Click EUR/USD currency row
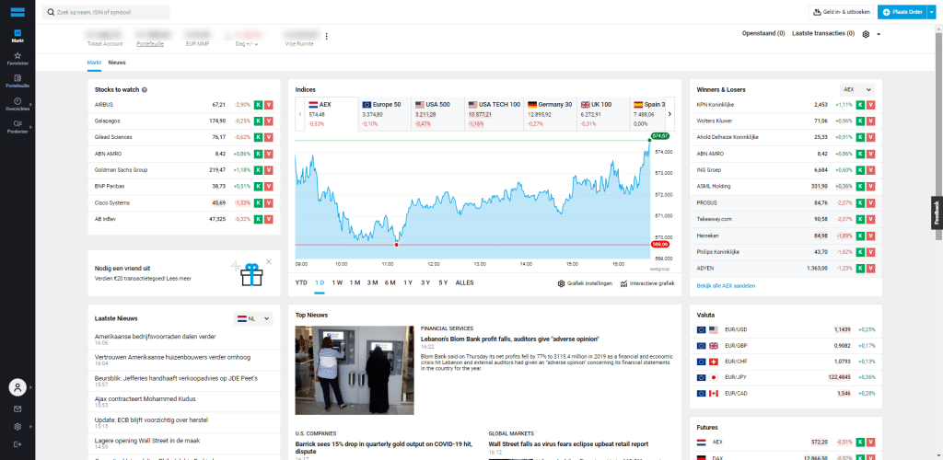This screenshot has height=460, width=943. (786, 329)
